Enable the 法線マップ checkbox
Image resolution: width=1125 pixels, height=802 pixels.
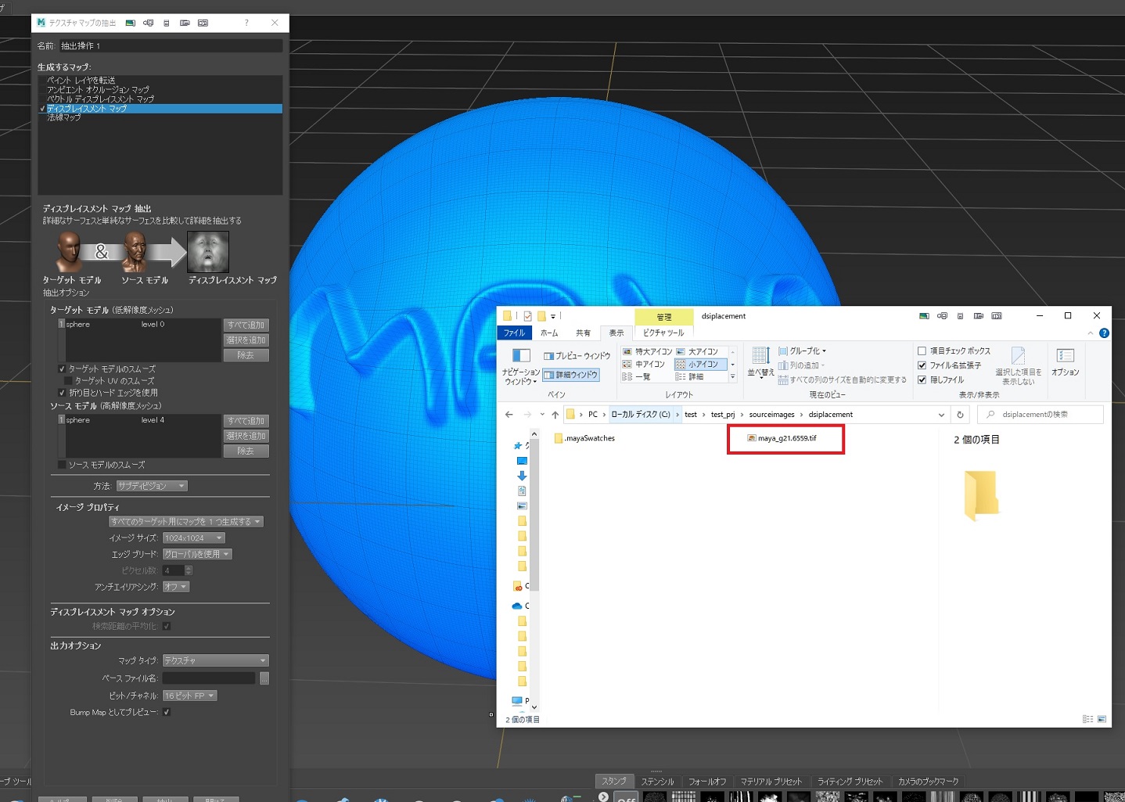pyautogui.click(x=43, y=118)
